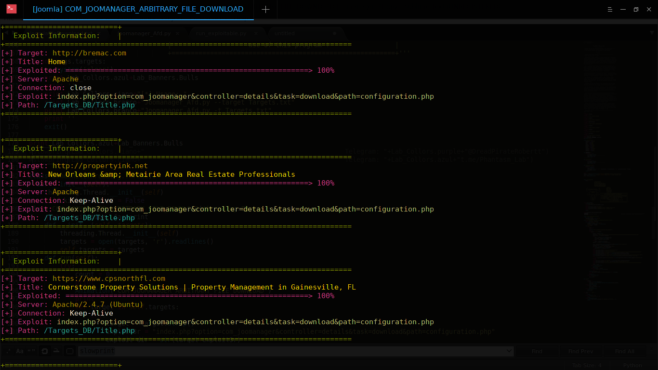Select the [Joomla] COM_JOOMANAGER terminal tab
This screenshot has width=658, height=370.
pos(138,9)
